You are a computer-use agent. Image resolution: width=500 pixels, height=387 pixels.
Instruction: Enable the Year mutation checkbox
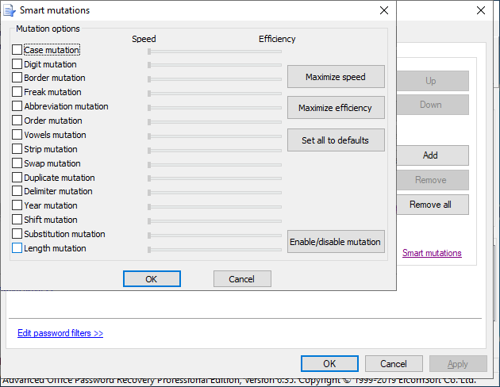click(x=17, y=205)
